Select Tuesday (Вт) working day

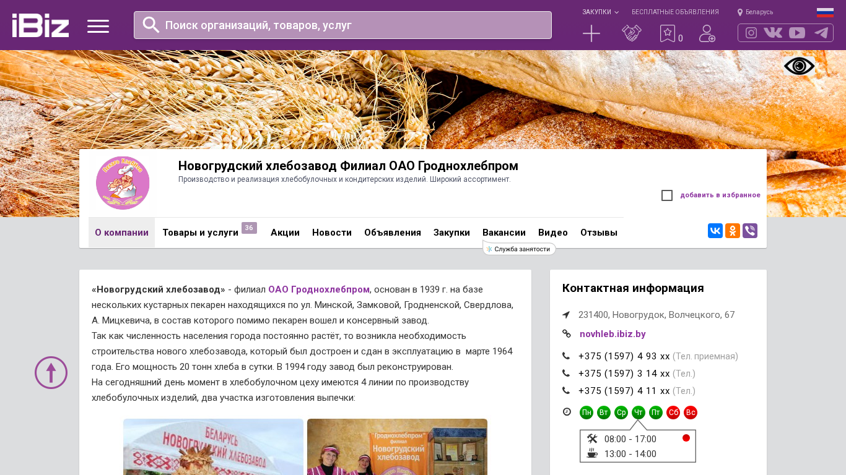tap(604, 413)
